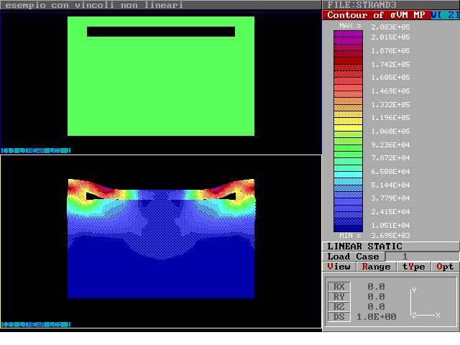Select the RY rotation button
Screen dimensions: 460x345
(339, 297)
